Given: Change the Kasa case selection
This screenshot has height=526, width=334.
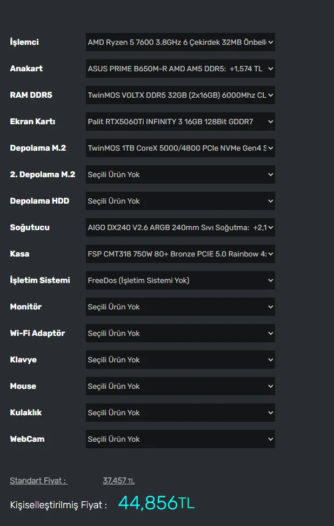Looking at the screenshot, I should [x=180, y=254].
